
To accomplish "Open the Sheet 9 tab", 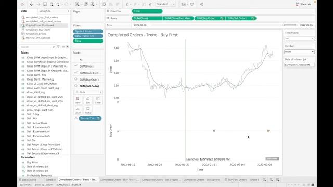I will pos(254,180).
